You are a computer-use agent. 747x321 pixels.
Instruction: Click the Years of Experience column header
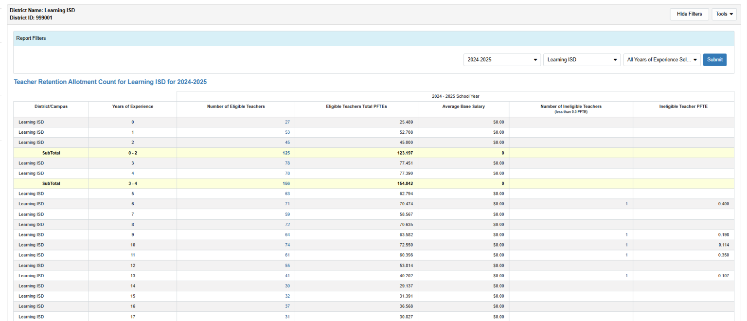tap(132, 107)
